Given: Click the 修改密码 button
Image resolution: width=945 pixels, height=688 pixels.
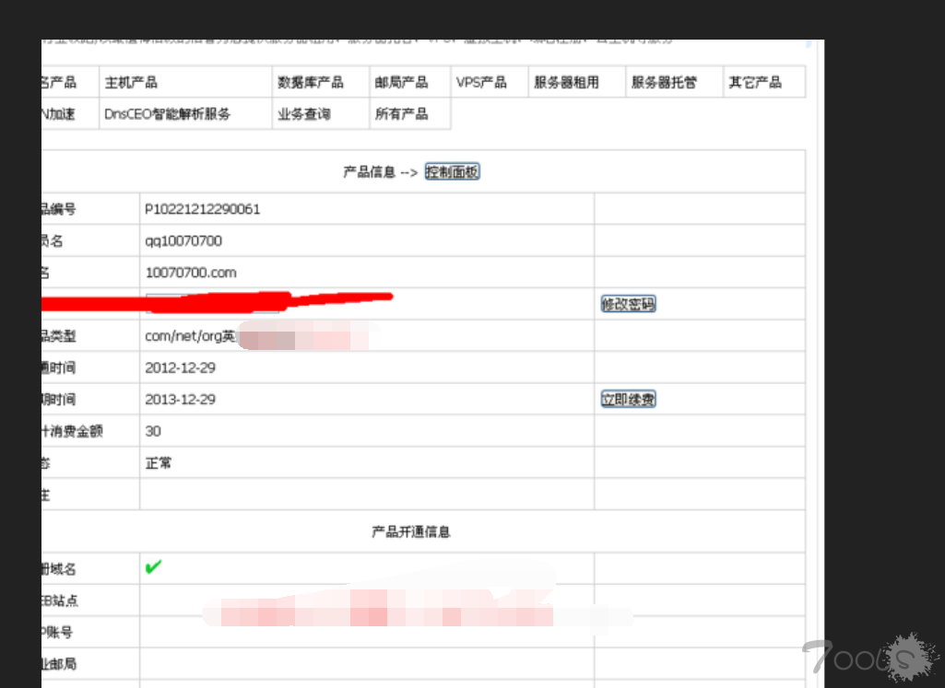Looking at the screenshot, I should tap(628, 304).
